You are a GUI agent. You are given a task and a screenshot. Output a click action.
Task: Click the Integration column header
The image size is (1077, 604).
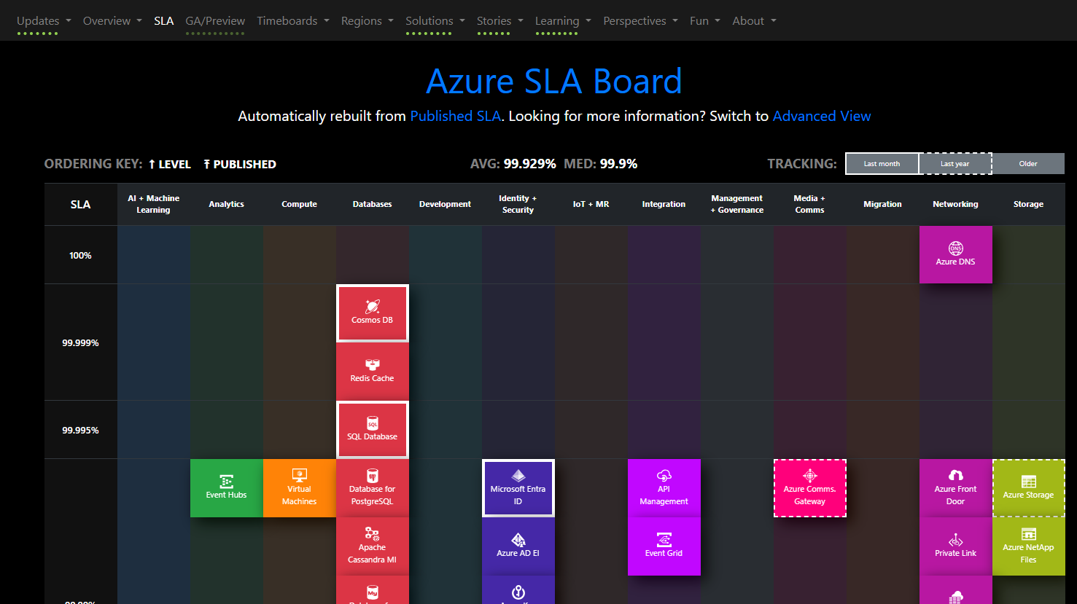click(x=664, y=204)
